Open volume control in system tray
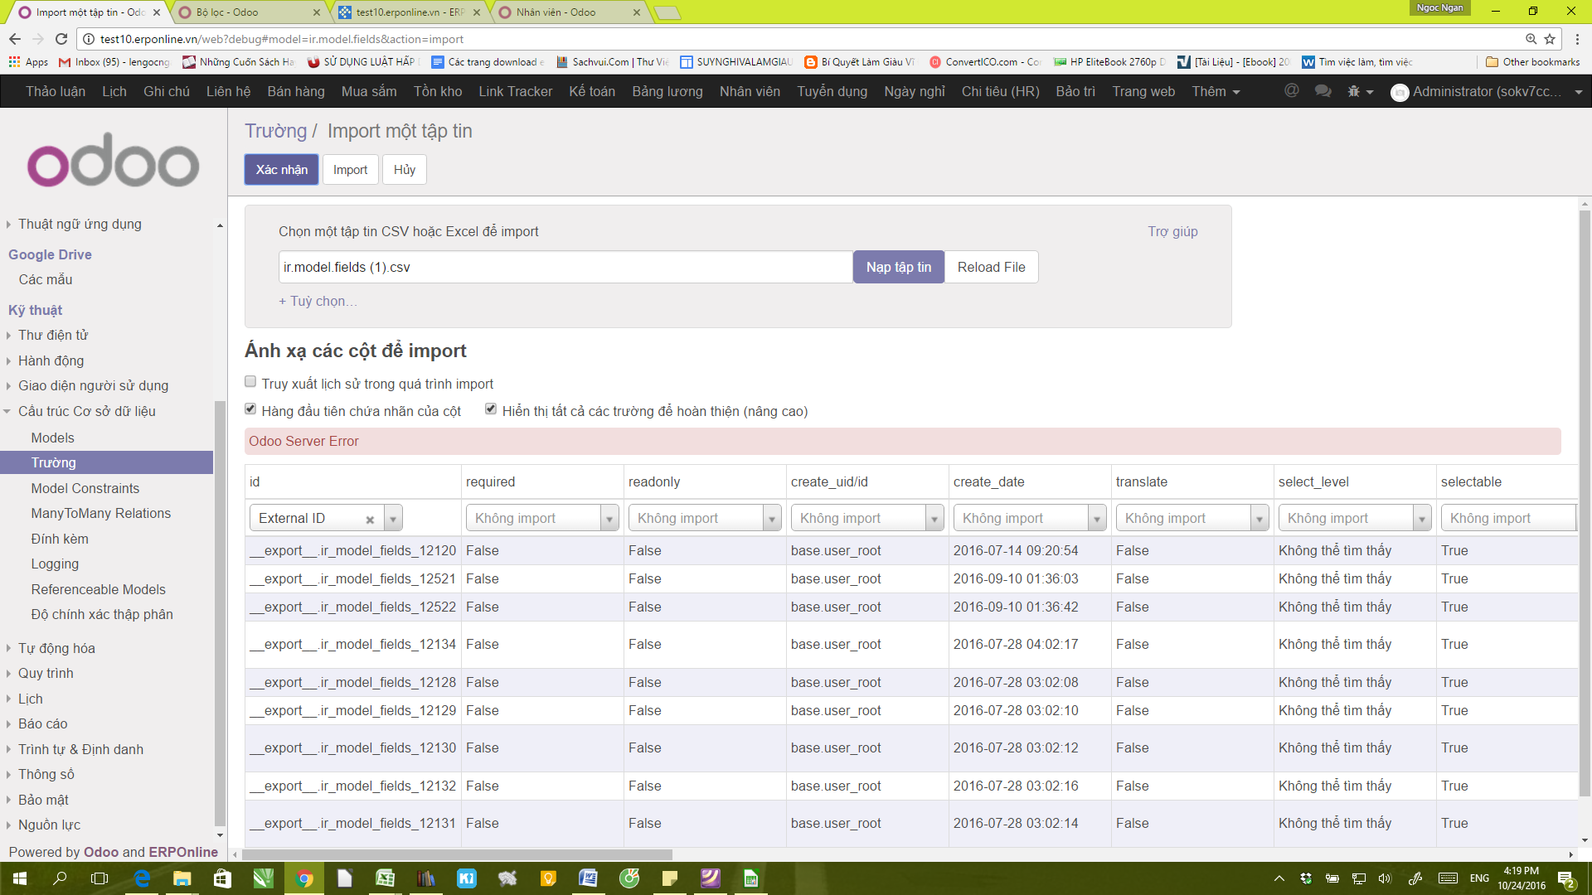1592x895 pixels. click(1384, 878)
